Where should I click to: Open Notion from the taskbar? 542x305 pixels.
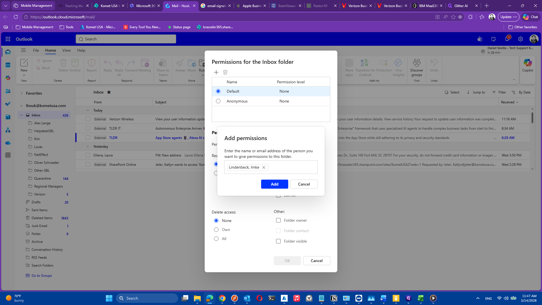[334, 298]
